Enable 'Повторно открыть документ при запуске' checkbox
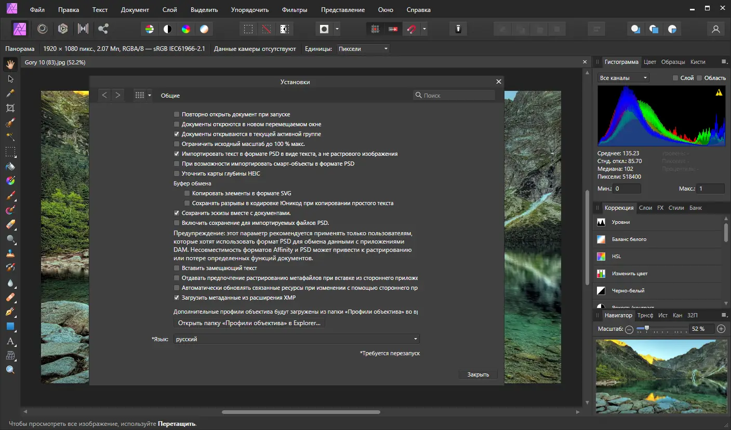 [177, 114]
